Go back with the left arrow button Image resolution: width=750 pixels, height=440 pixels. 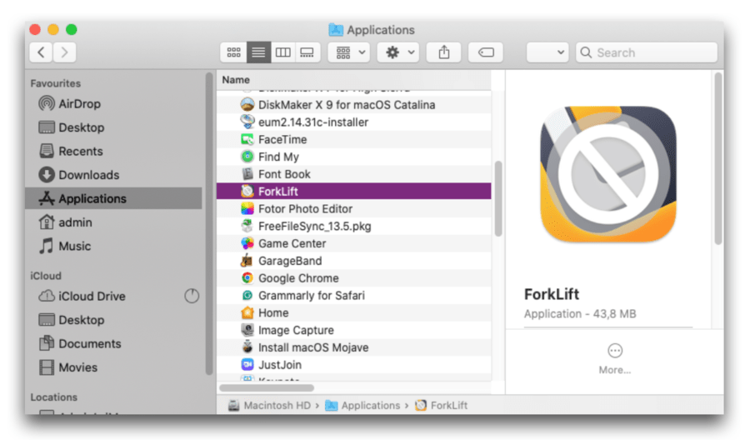coord(41,52)
